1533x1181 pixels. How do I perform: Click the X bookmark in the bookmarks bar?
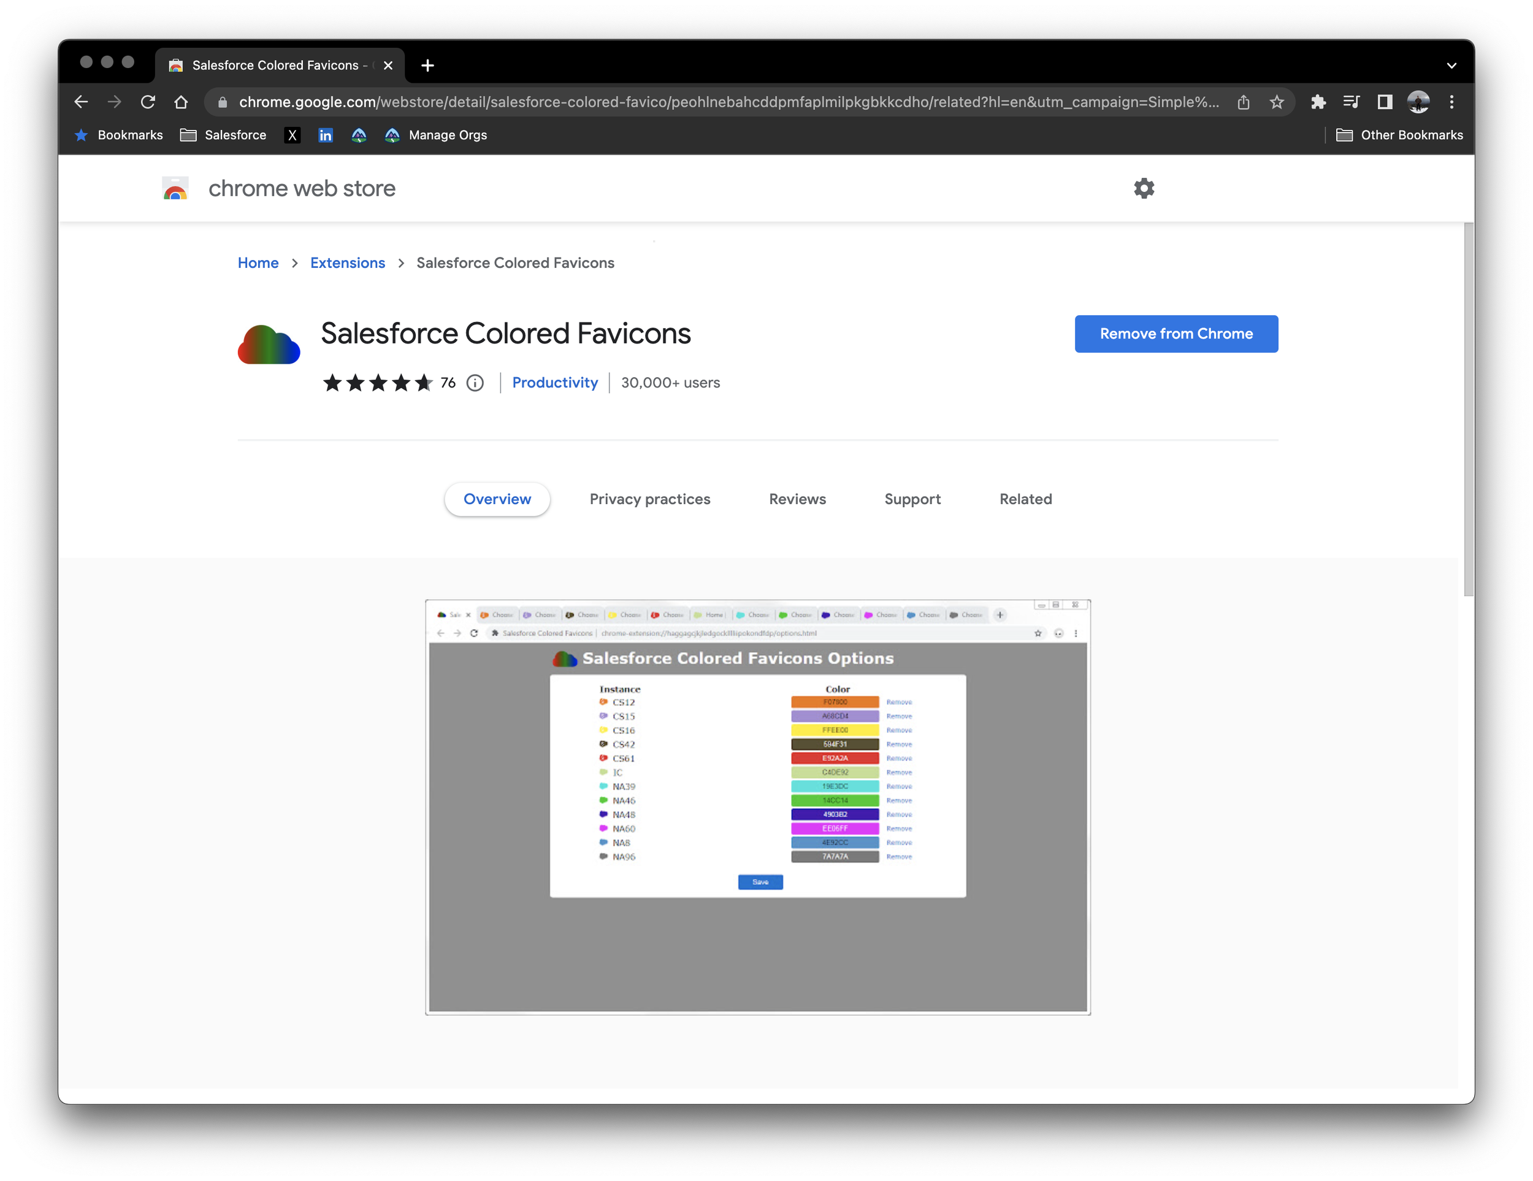(292, 135)
